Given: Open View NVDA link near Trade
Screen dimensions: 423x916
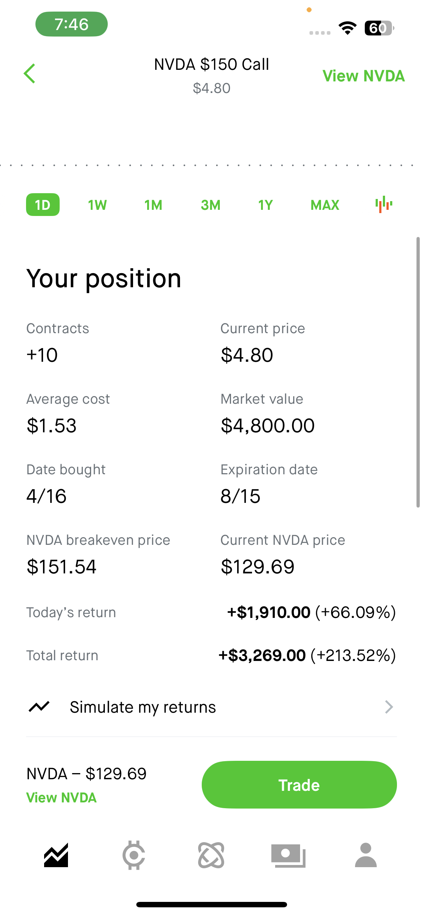Looking at the screenshot, I should coord(61,798).
